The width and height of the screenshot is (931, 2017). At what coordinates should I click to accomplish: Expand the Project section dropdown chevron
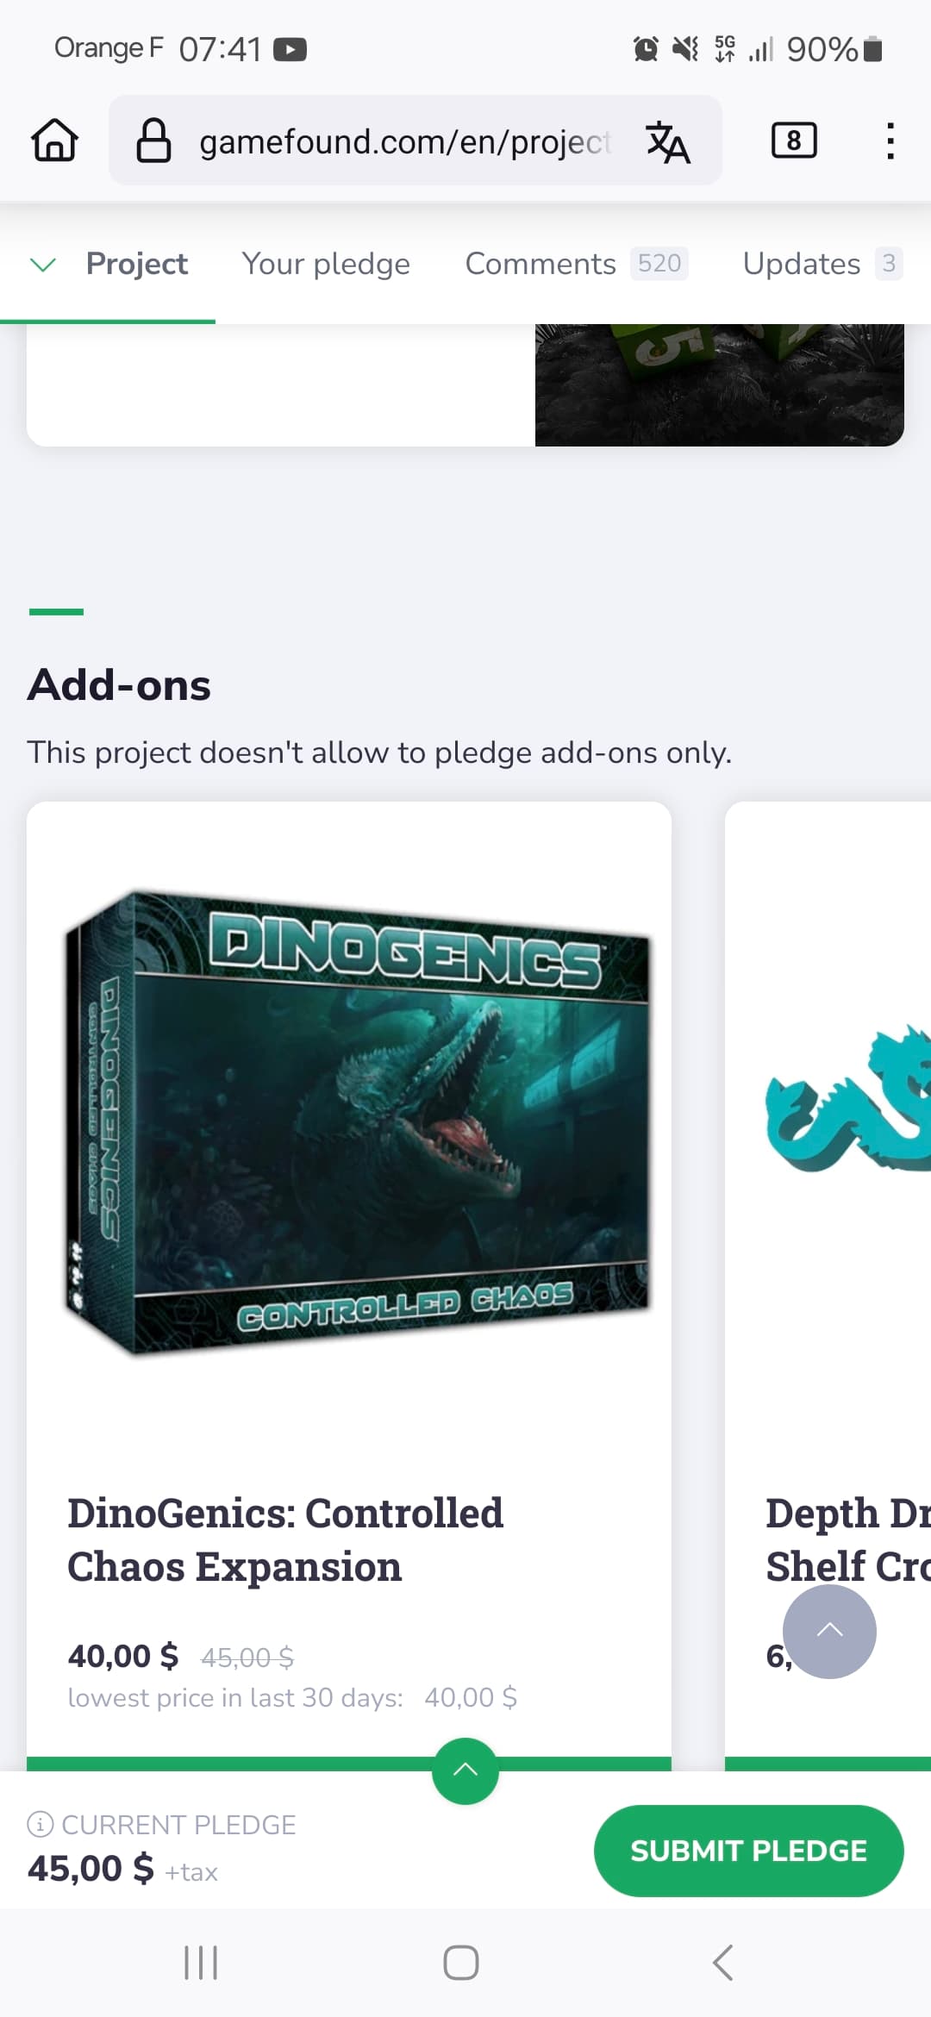pyautogui.click(x=43, y=264)
